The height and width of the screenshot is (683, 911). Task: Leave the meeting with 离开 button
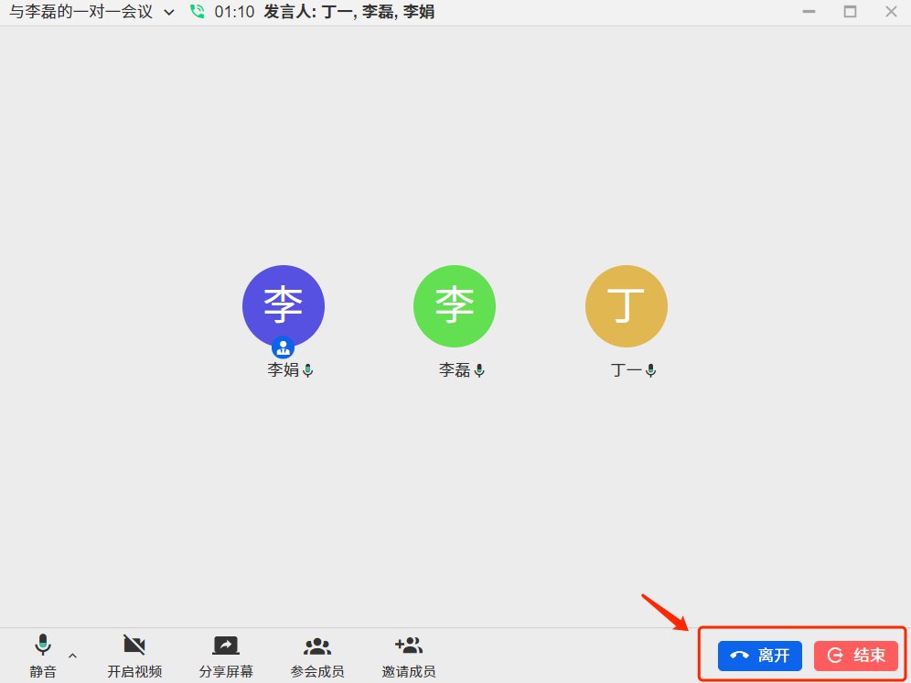click(759, 656)
